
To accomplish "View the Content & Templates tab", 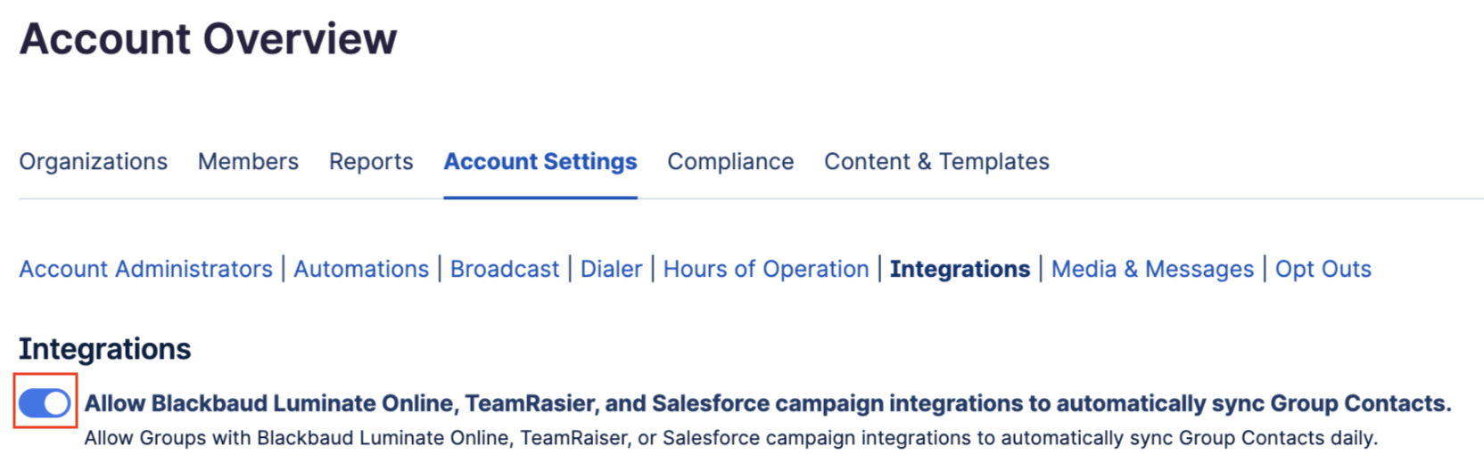I will pyautogui.click(x=936, y=161).
